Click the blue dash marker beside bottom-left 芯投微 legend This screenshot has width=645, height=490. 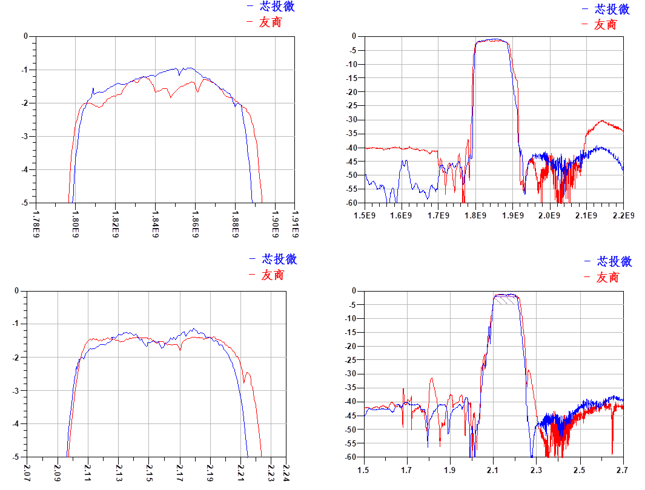tap(253, 259)
